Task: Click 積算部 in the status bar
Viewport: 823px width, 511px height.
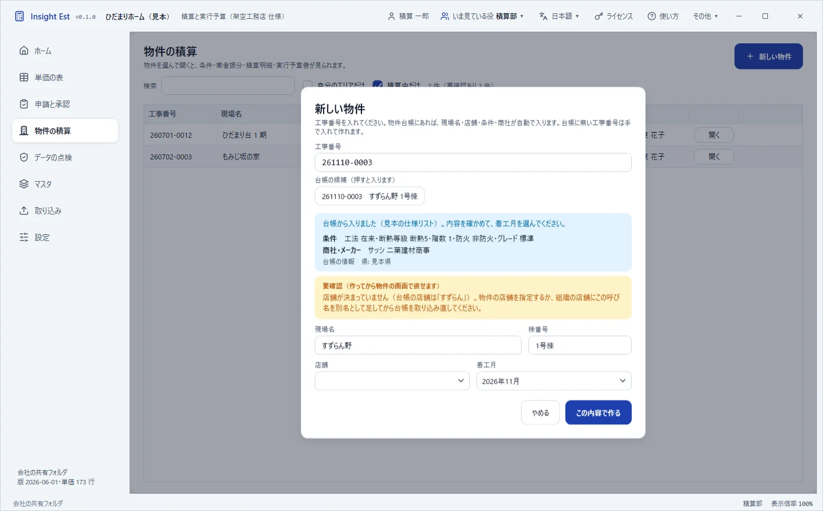Action: (x=752, y=503)
